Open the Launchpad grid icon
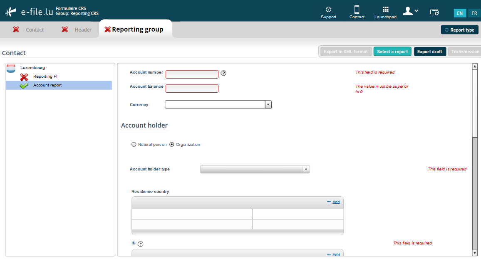 coord(385,12)
